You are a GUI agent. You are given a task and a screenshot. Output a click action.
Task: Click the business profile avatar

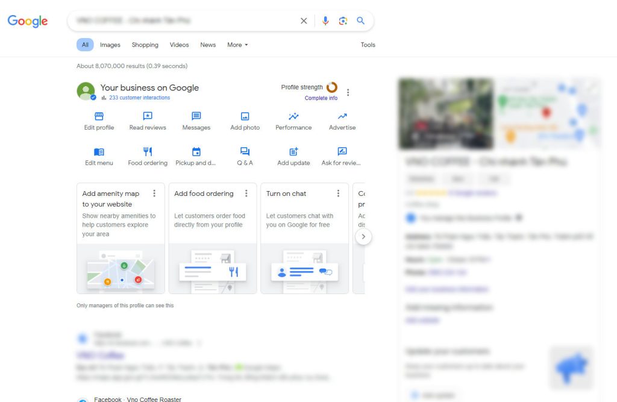point(86,91)
